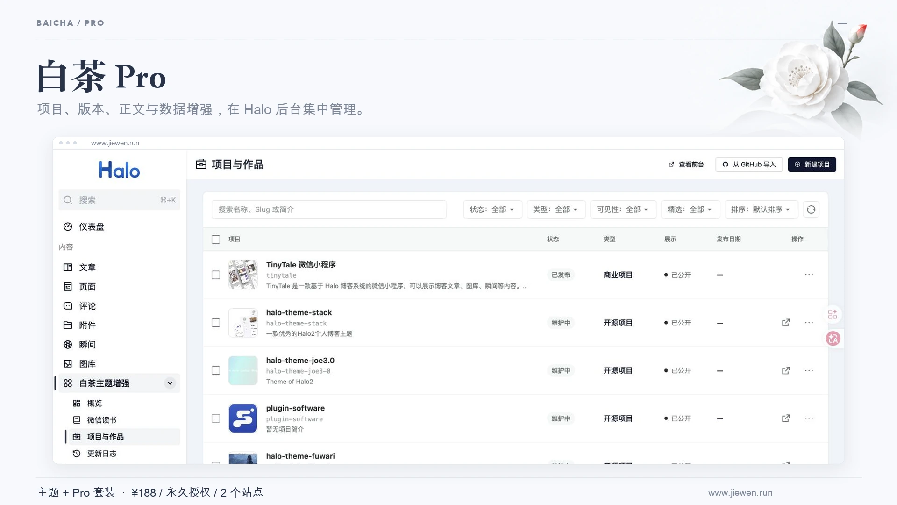Open 页面 in sidebar

point(119,287)
